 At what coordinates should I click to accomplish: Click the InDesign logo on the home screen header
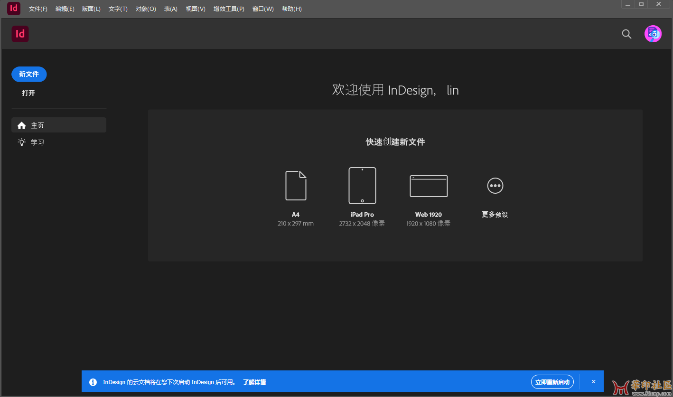(20, 34)
